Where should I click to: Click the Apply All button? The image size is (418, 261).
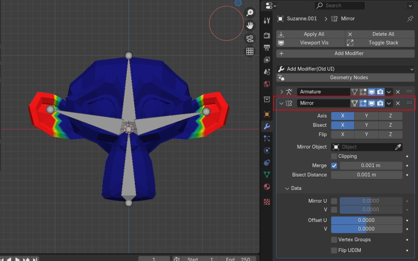311,34
